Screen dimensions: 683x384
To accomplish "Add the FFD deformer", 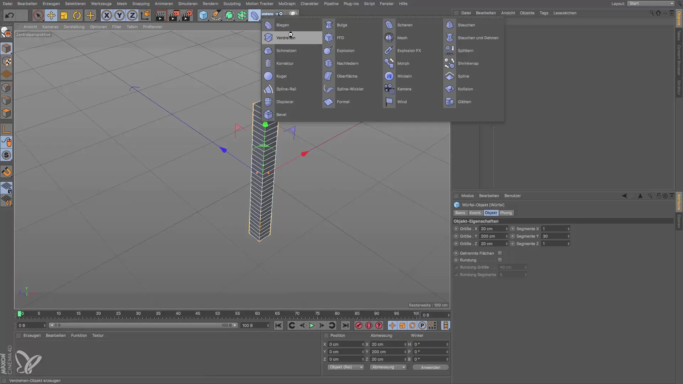I will 352,38.
